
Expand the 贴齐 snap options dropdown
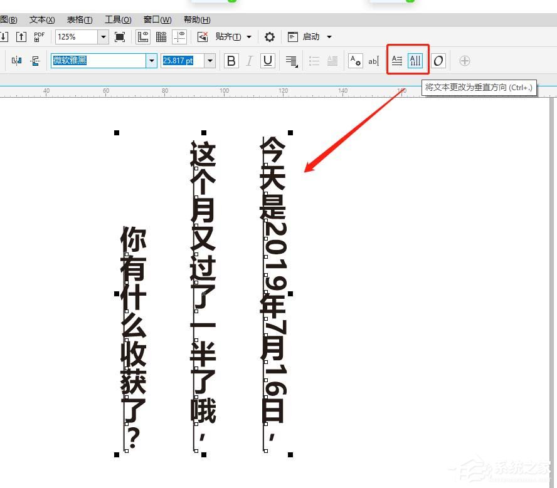point(248,36)
